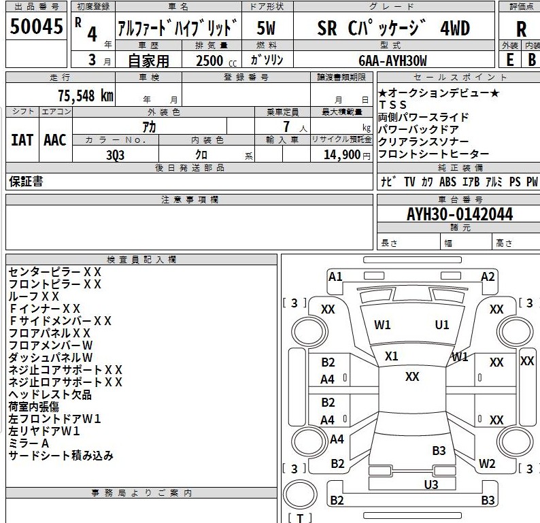Select パワーバックドア sales point

pyautogui.click(x=419, y=129)
